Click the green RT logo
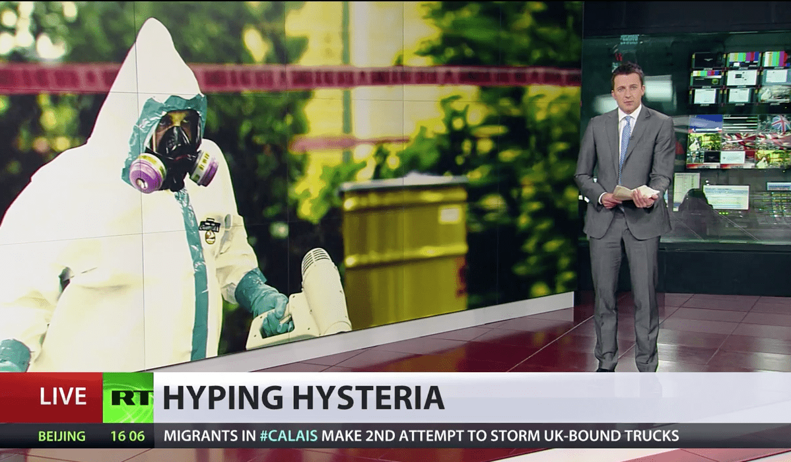This screenshot has width=791, height=462. (x=128, y=397)
